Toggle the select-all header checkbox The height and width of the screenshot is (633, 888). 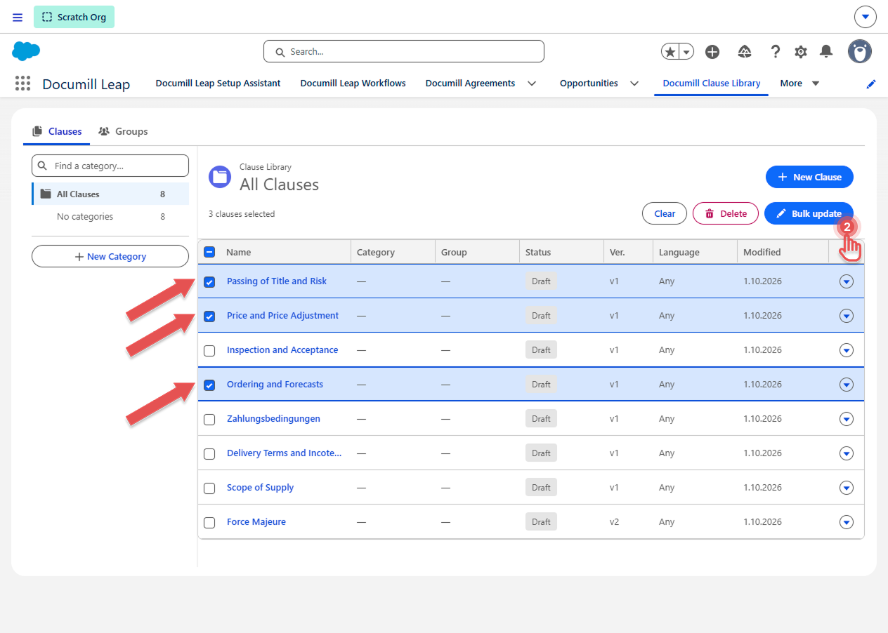[209, 252]
